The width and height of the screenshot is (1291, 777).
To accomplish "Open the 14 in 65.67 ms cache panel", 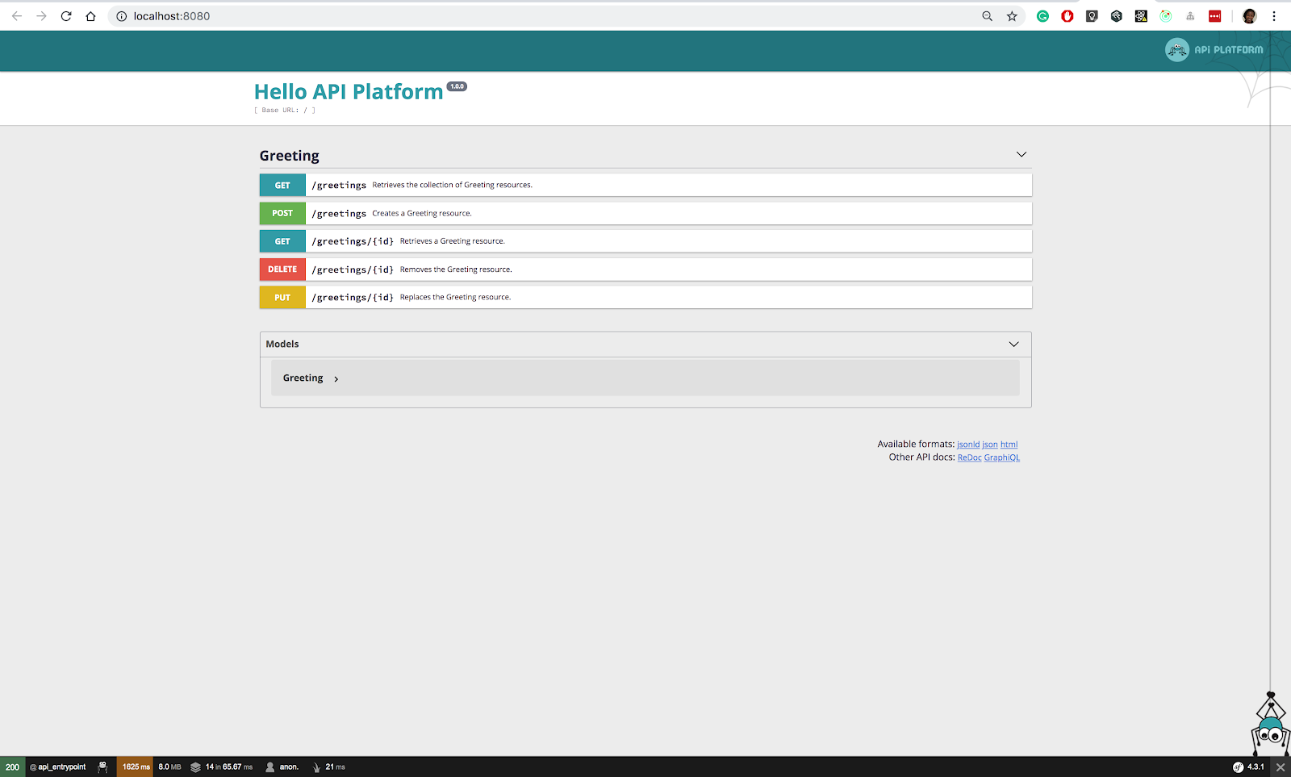I will 222,767.
